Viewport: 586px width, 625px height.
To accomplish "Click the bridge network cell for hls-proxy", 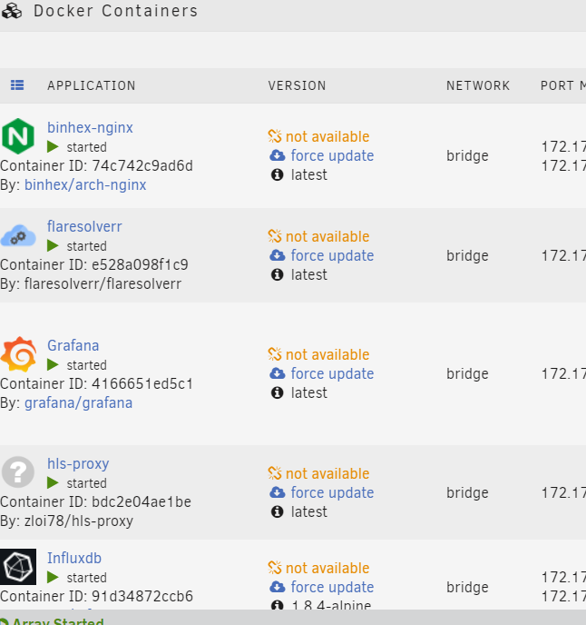I will tap(467, 492).
